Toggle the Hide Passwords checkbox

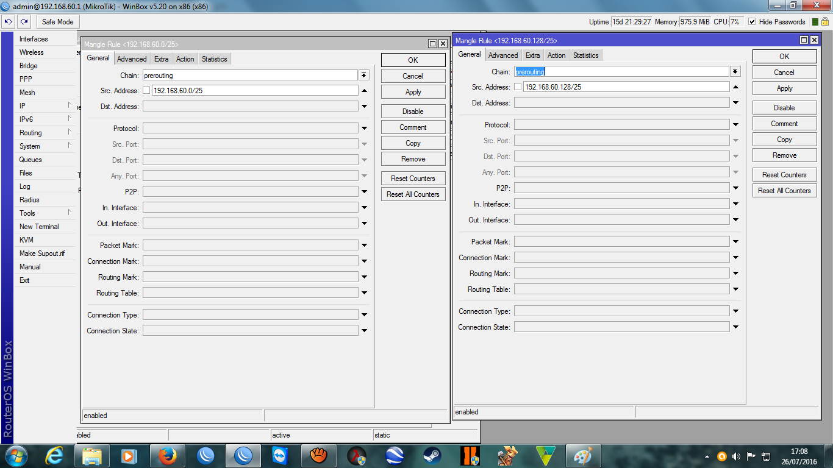click(x=752, y=21)
